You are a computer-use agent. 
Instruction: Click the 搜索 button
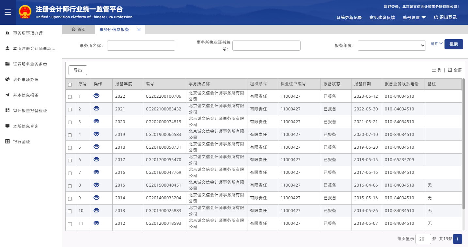click(x=453, y=44)
